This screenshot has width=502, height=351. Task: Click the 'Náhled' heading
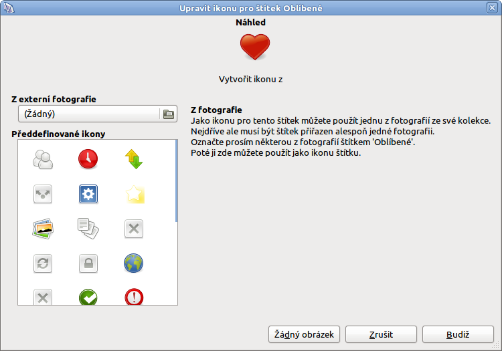coord(251,22)
